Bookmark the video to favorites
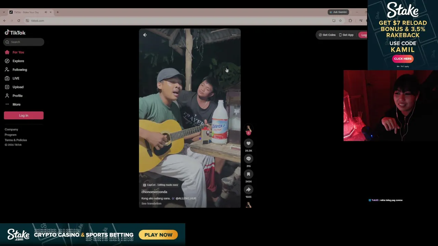Viewport: 438px width, 246px height. 248,174
